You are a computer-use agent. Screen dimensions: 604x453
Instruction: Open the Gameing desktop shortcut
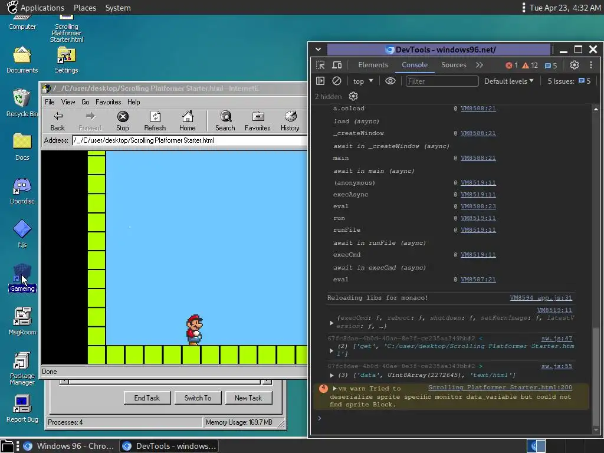[22, 278]
